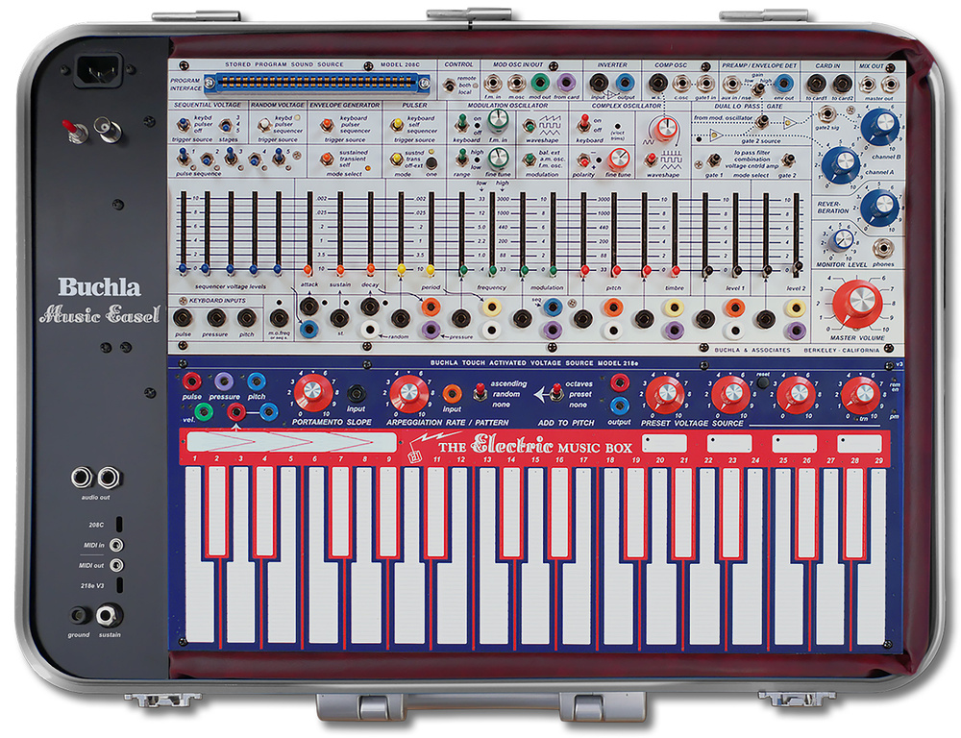Push the pulser 'one' button
961x738 pixels.
431,163
